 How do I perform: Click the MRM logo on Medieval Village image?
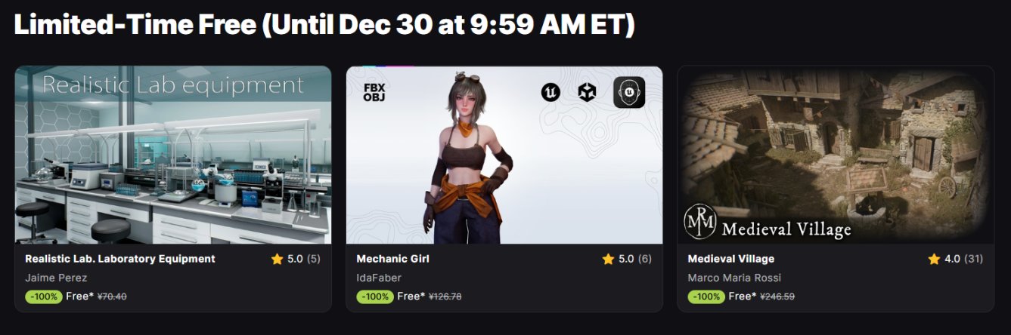(699, 222)
